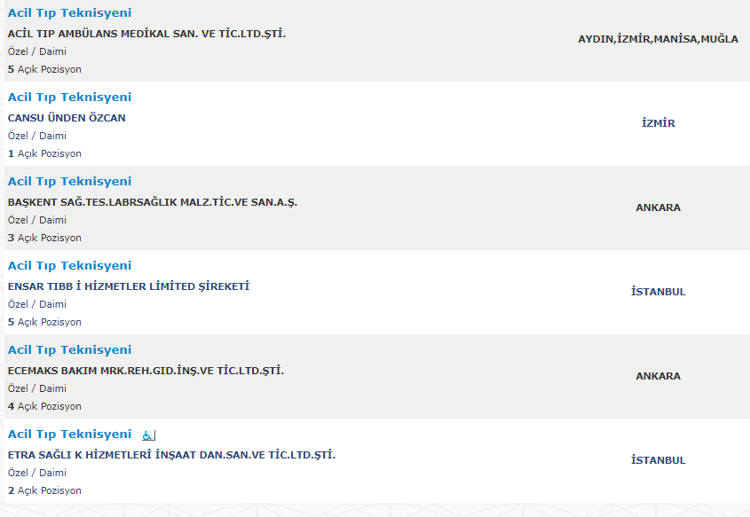This screenshot has width=750, height=517.
Task: Click the 3 Açık Pozisyon text
Action: 44,238
